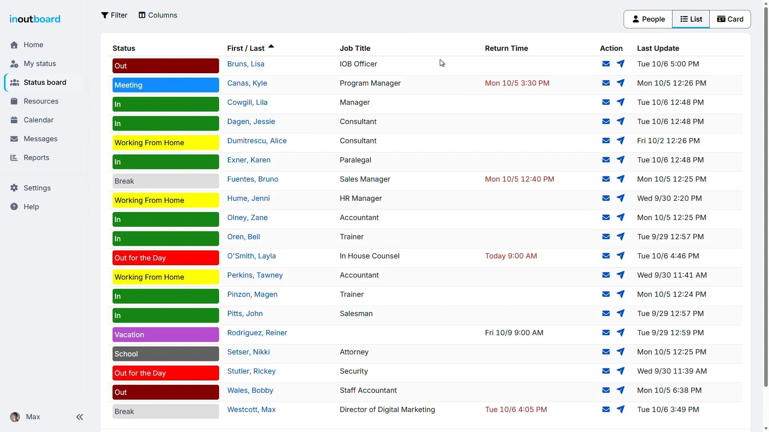Open the Columns chooser
The image size is (769, 432).
point(158,15)
